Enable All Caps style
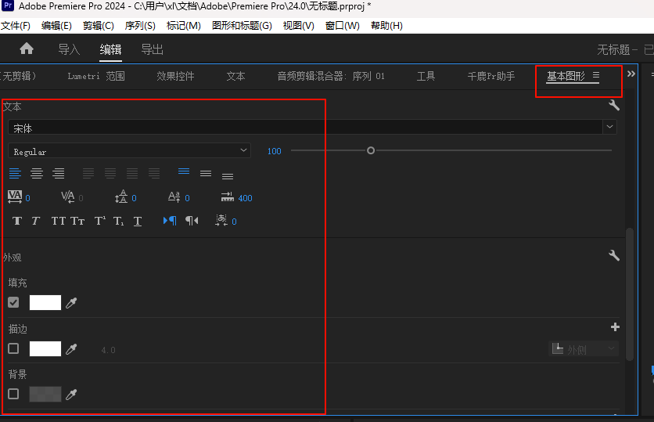Screen dimensions: 654x422 pyautogui.click(x=59, y=221)
